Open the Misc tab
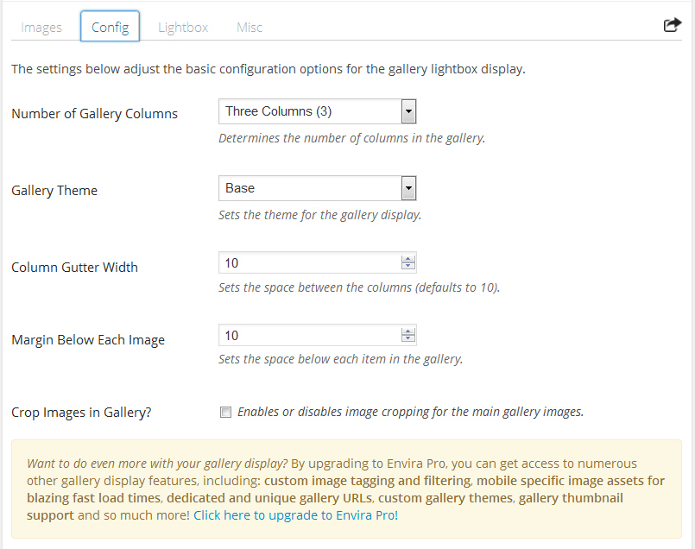This screenshot has width=695, height=549. tap(250, 27)
